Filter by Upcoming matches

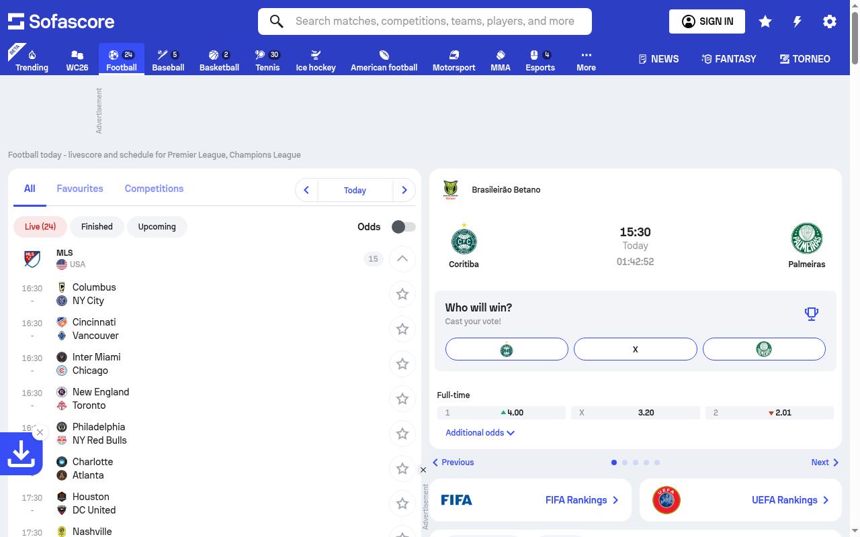coord(157,227)
